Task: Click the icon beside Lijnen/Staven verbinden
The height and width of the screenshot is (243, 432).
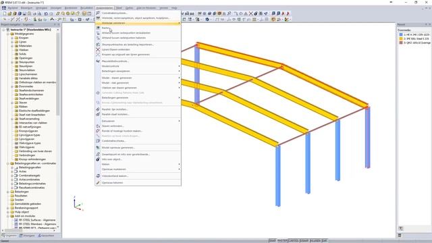Action: [x=98, y=49]
